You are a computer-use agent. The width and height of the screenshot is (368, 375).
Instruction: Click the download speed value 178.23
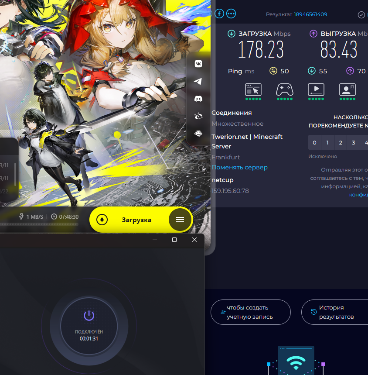pyautogui.click(x=261, y=49)
